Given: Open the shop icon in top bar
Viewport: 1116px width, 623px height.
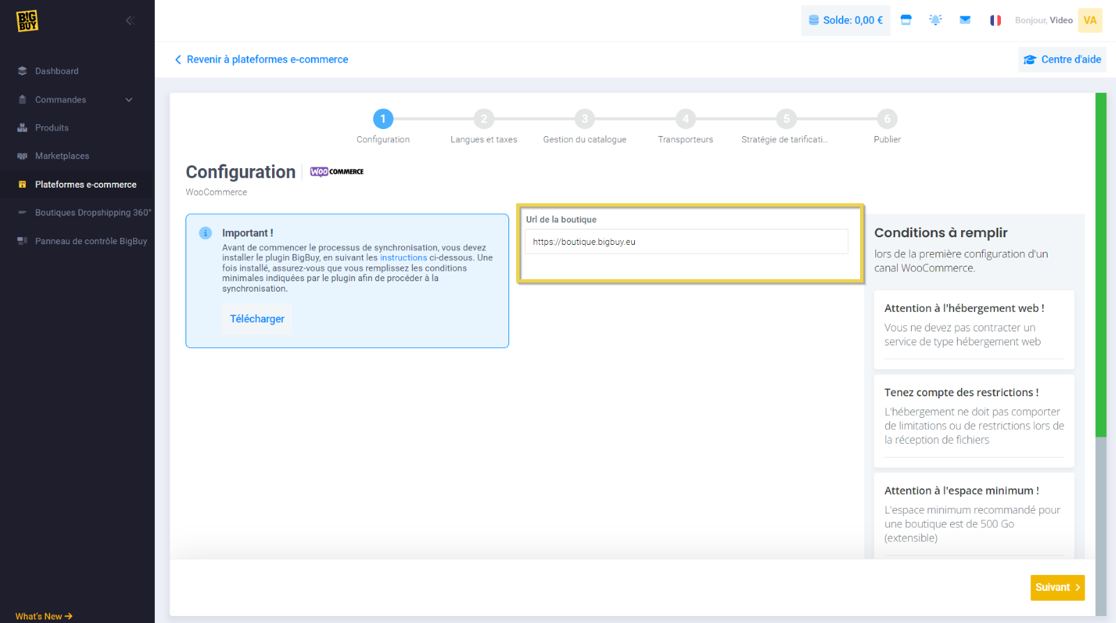Looking at the screenshot, I should [906, 20].
